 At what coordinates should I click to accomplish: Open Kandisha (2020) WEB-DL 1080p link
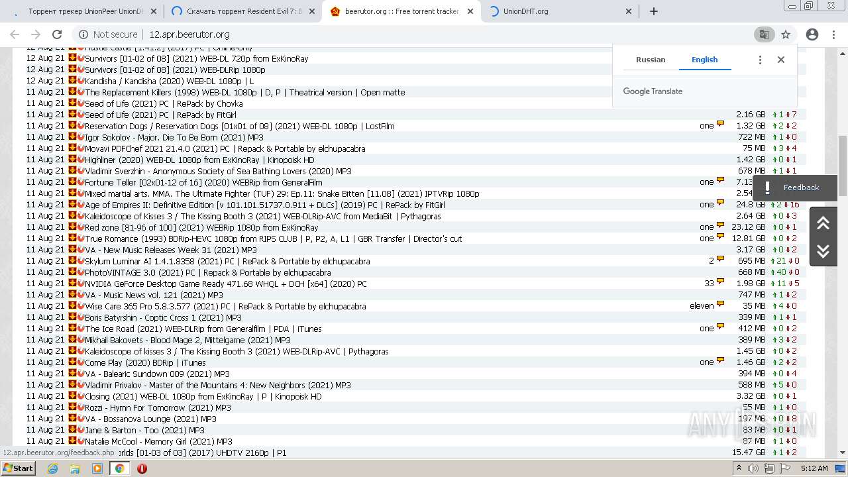[169, 81]
